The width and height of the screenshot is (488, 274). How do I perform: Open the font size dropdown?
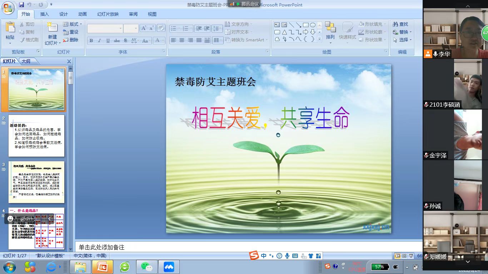click(x=136, y=28)
